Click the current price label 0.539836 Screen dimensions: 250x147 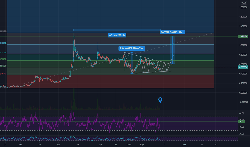243,67
